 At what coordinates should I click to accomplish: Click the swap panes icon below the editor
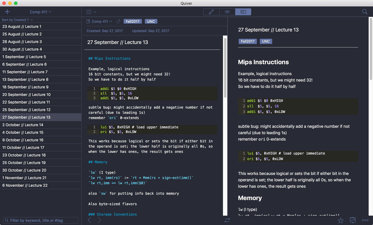227,220
